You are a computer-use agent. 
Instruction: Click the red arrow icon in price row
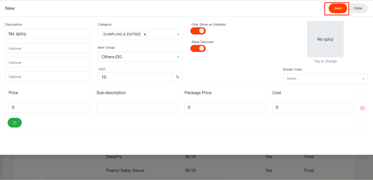pos(362,108)
